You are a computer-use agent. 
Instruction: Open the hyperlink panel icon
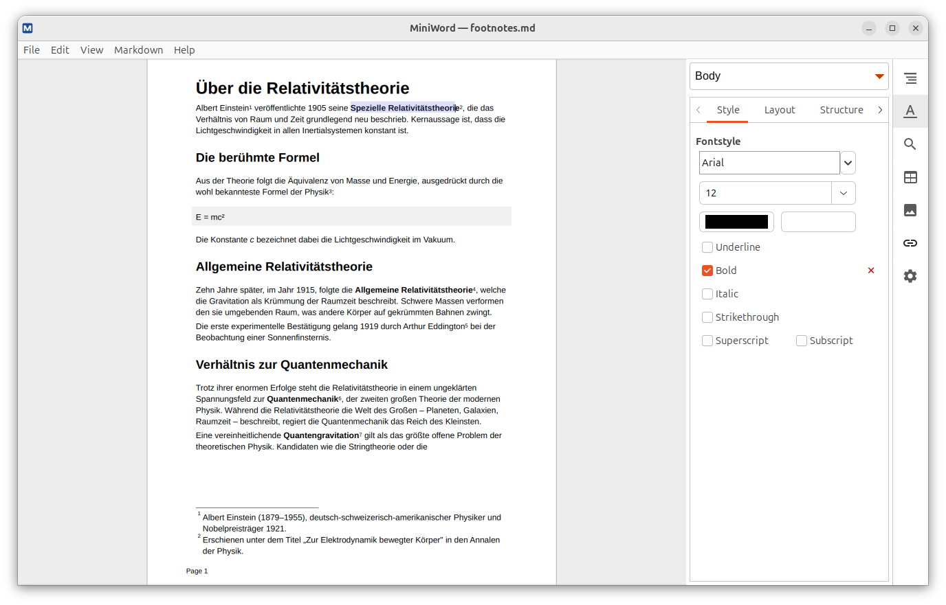point(910,243)
